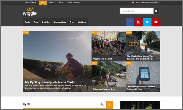Switch to the Guides tab
The image size is (183, 110).
52,2
